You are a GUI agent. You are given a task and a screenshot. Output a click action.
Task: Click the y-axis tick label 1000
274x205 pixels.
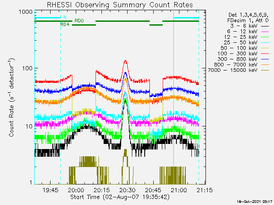tap(26, 12)
